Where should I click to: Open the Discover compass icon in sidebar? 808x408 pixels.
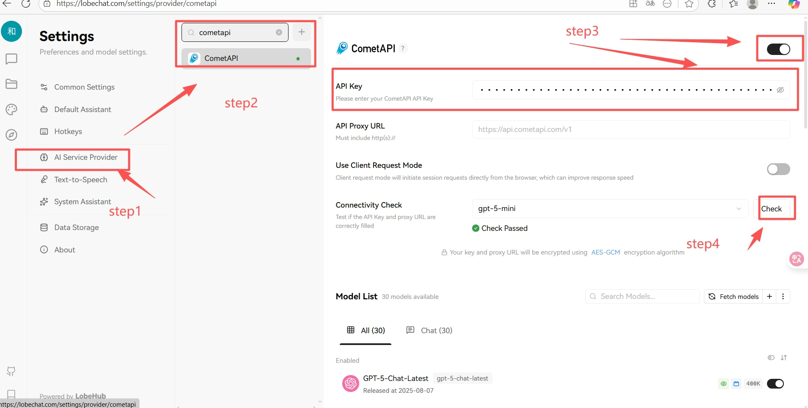[x=11, y=134]
